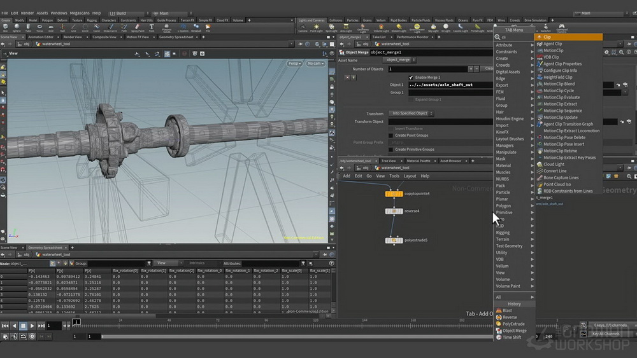Jump to the last frame

click(x=41, y=326)
